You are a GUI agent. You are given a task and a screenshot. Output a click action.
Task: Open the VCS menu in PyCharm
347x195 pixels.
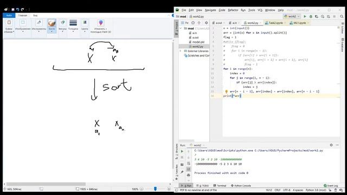click(x=260, y=10)
